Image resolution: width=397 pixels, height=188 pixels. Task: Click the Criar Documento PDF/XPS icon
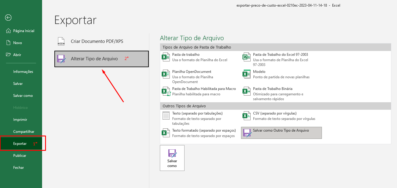click(x=61, y=41)
